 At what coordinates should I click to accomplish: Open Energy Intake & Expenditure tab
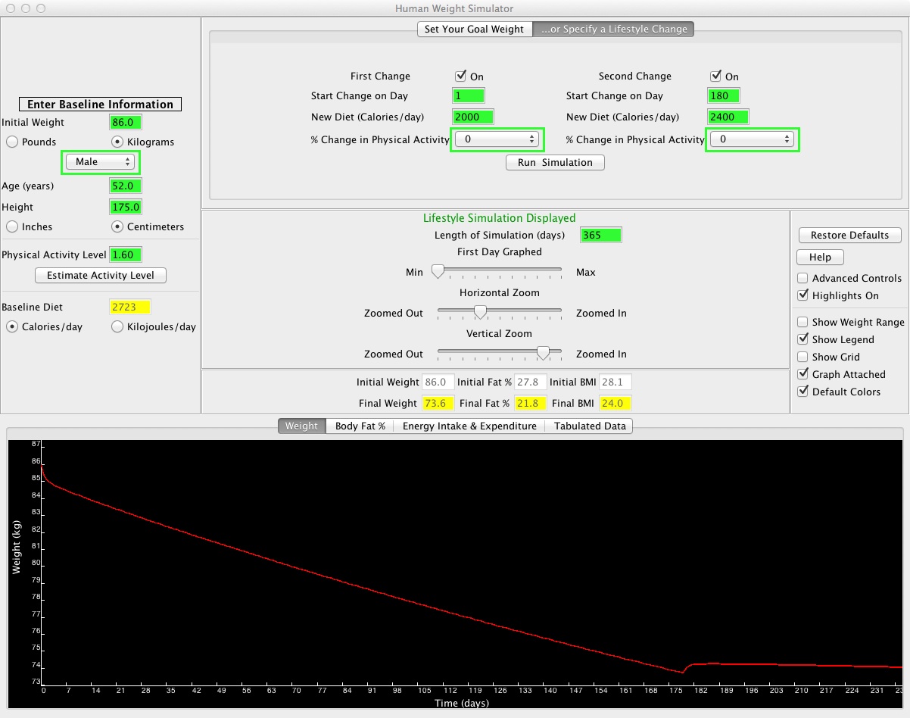click(x=469, y=426)
